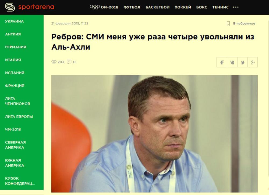
Task: Open the ХОККЕЙ menu item
Action: (x=183, y=7)
